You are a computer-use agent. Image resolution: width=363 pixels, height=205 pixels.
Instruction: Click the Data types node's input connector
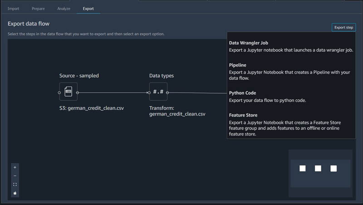coord(149,93)
